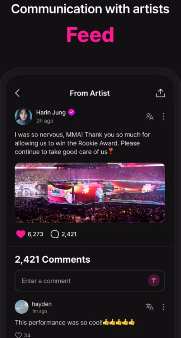Open comments via the speech bubble icon

(55, 234)
